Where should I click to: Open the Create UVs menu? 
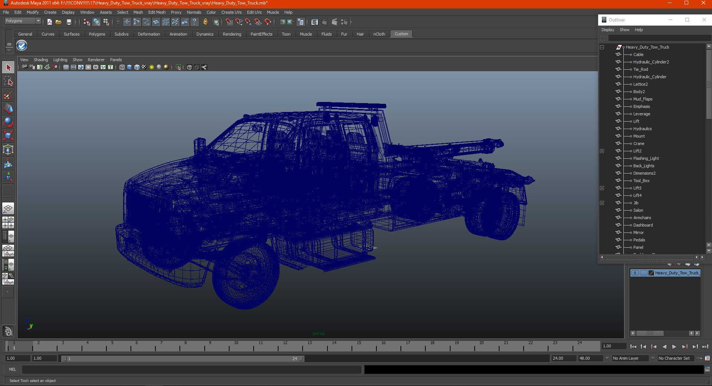231,12
